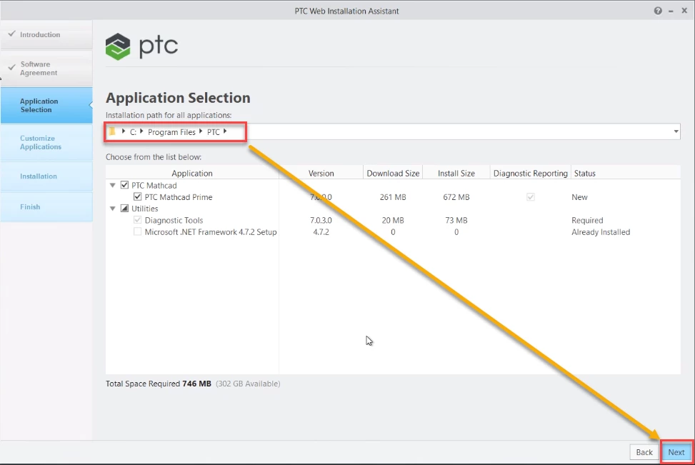Screen dimensions: 695x465
Task: Toggle Diagnostic Reporting for Mathcad Prime
Action: tap(531, 197)
